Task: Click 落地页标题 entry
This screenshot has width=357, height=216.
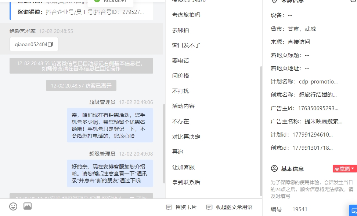Action: (x=290, y=55)
